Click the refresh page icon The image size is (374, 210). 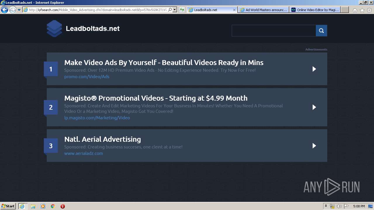[182, 10]
